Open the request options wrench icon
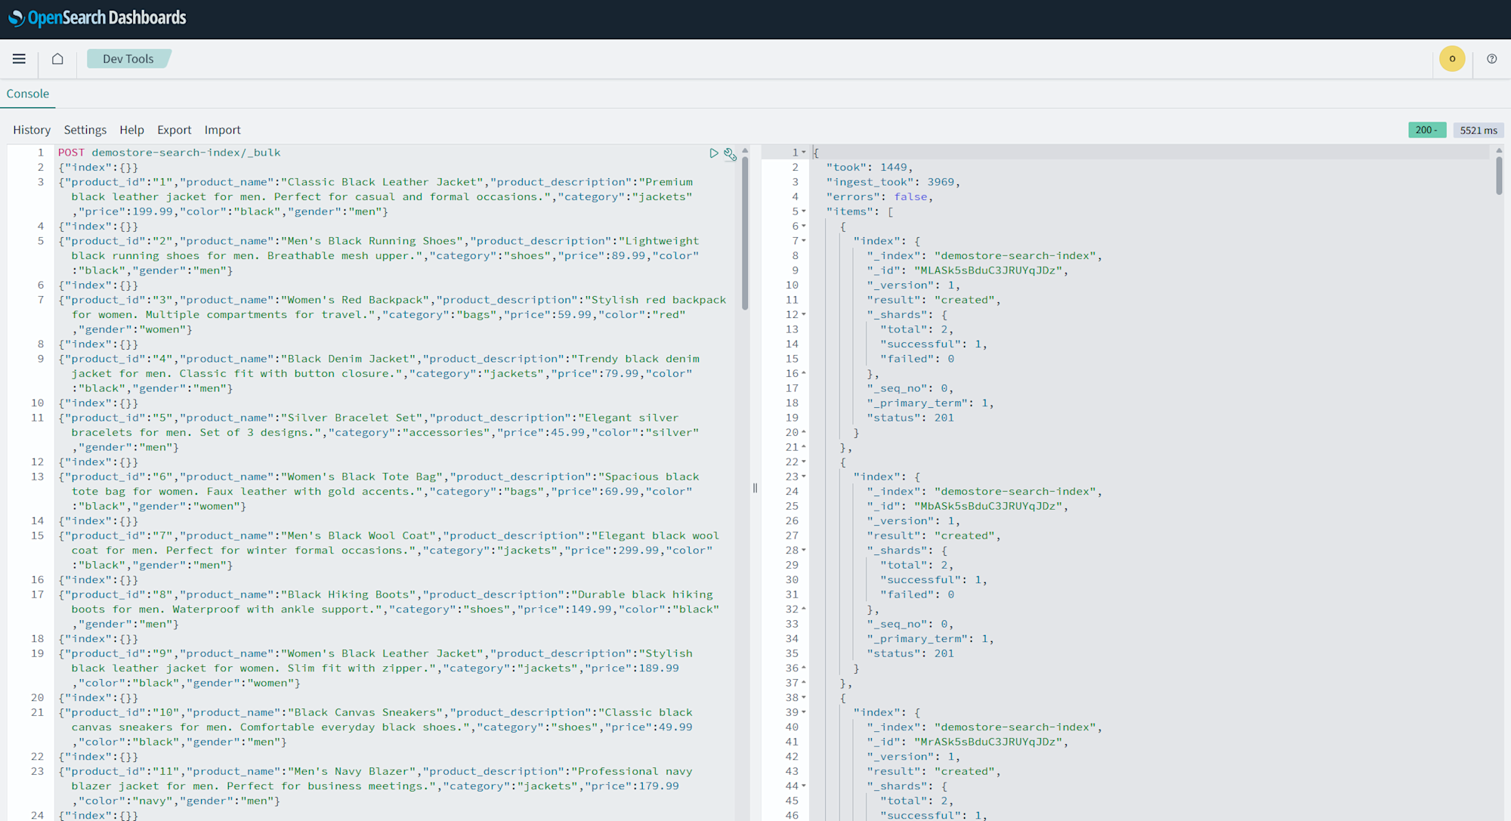 pos(730,154)
